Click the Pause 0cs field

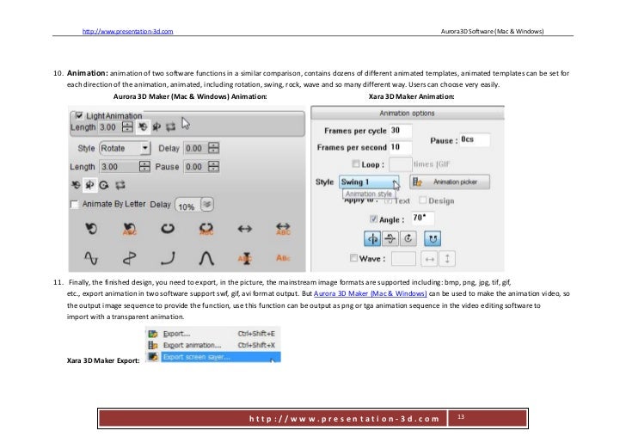point(475,139)
